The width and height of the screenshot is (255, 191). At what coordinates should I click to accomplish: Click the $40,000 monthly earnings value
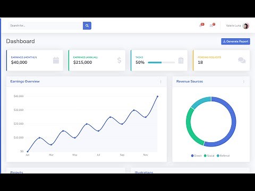(19, 62)
